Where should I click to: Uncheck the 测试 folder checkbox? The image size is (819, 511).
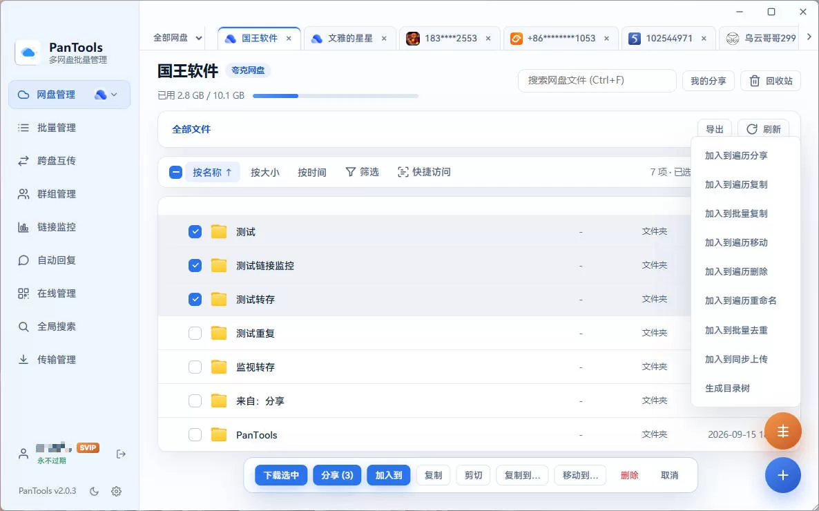click(x=195, y=231)
